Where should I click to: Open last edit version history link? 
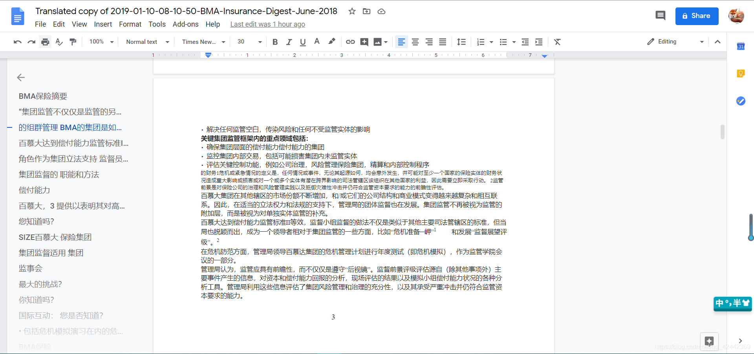[x=268, y=24]
